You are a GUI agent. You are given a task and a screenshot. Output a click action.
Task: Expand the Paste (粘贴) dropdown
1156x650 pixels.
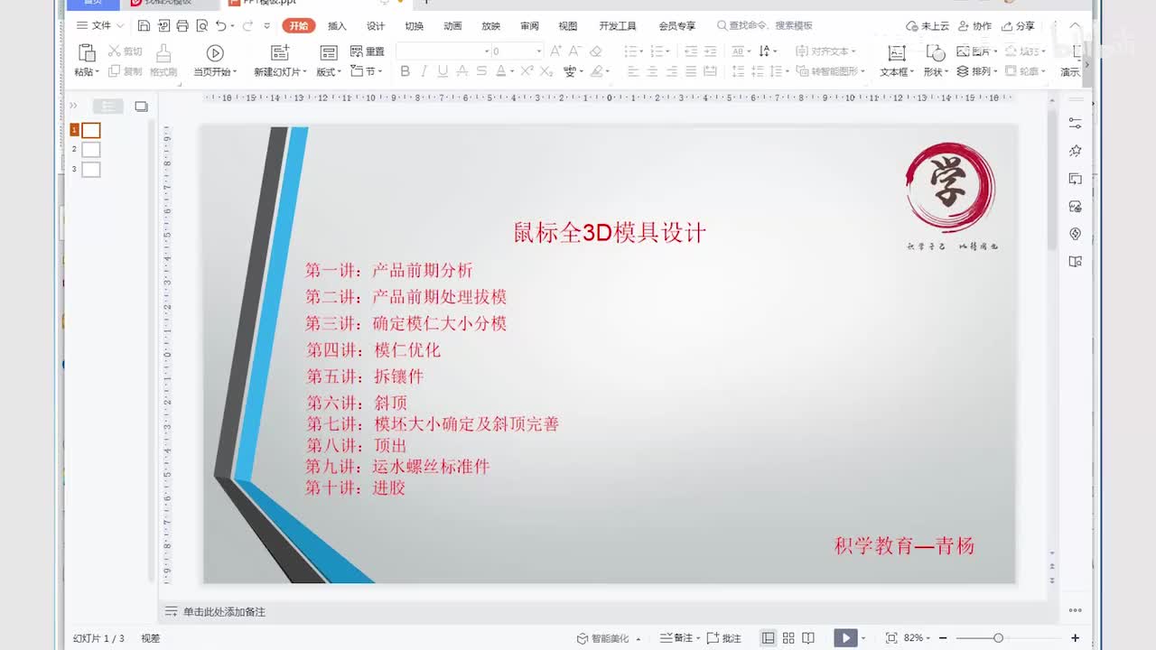click(87, 71)
